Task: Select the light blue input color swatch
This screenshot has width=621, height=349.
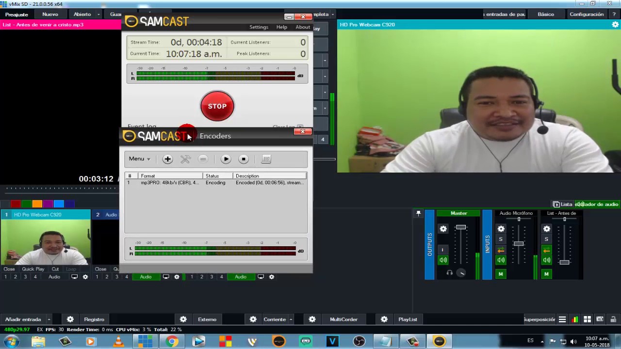Action: coord(59,204)
